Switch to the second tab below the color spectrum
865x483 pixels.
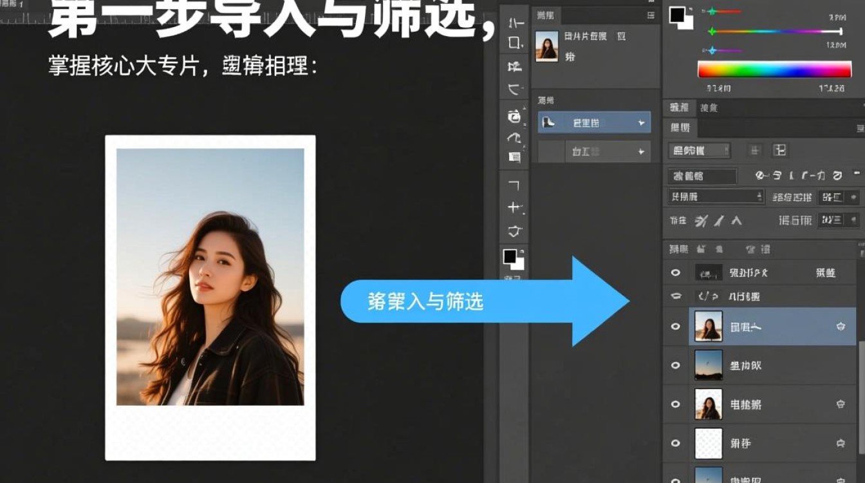[709, 108]
